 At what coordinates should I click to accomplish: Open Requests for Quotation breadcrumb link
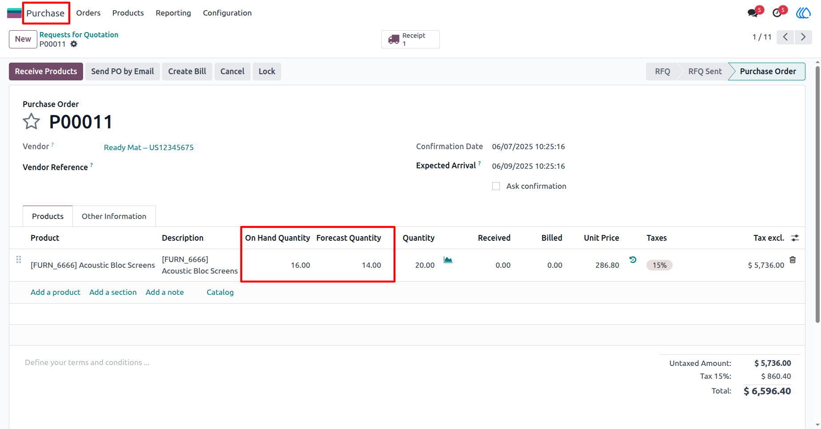[x=79, y=35]
